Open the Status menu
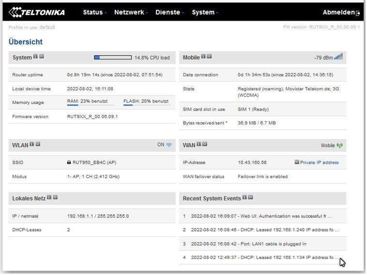The image size is (367, 275). (94, 13)
